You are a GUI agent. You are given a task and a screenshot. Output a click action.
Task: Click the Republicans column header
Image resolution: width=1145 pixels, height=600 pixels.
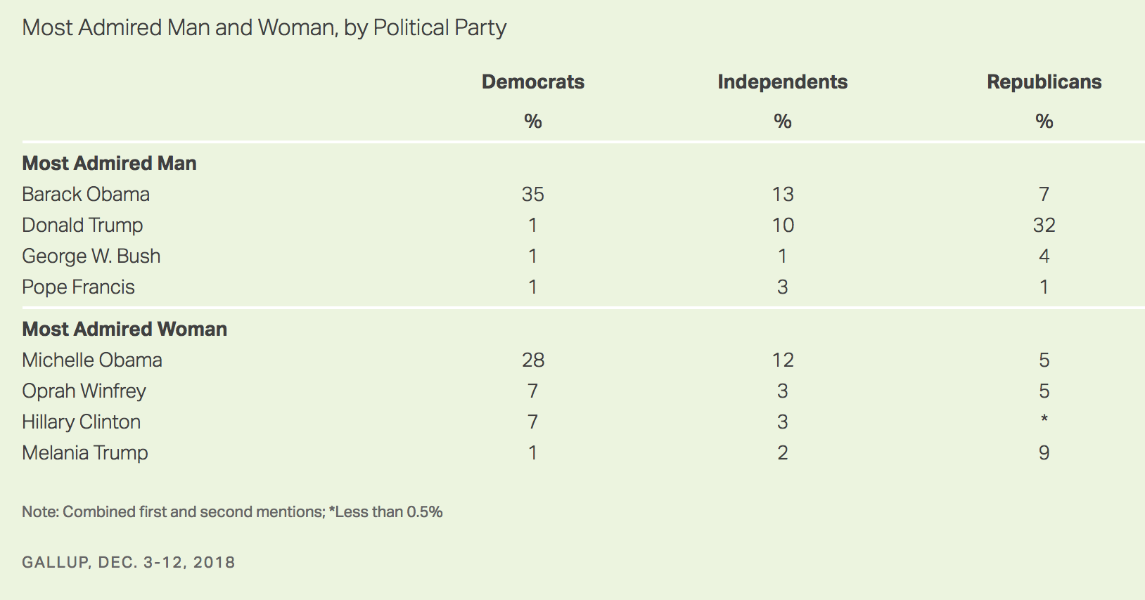[1044, 81]
